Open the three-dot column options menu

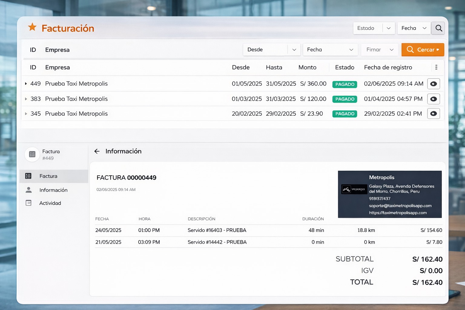click(436, 67)
